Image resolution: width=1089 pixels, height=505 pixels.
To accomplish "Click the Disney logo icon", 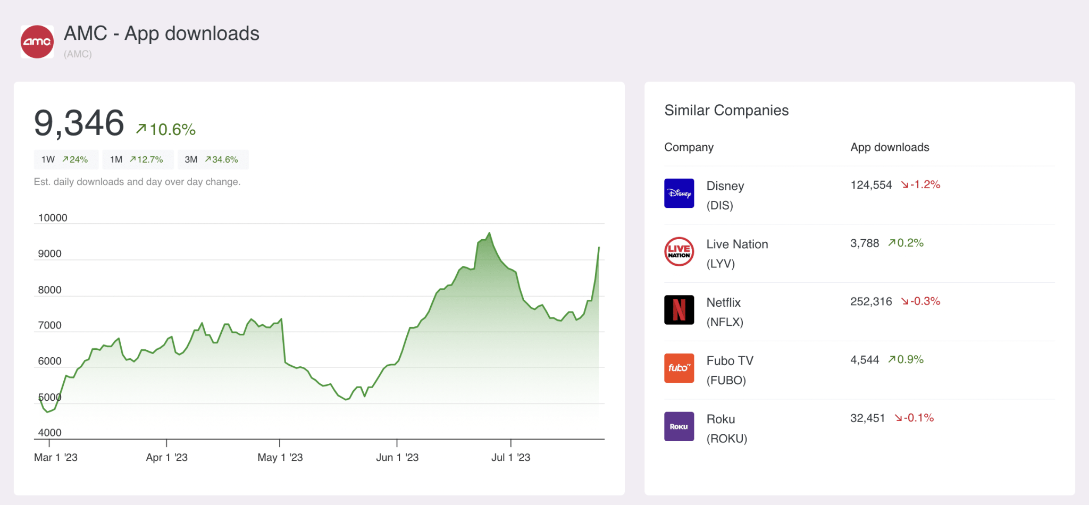I will [679, 193].
